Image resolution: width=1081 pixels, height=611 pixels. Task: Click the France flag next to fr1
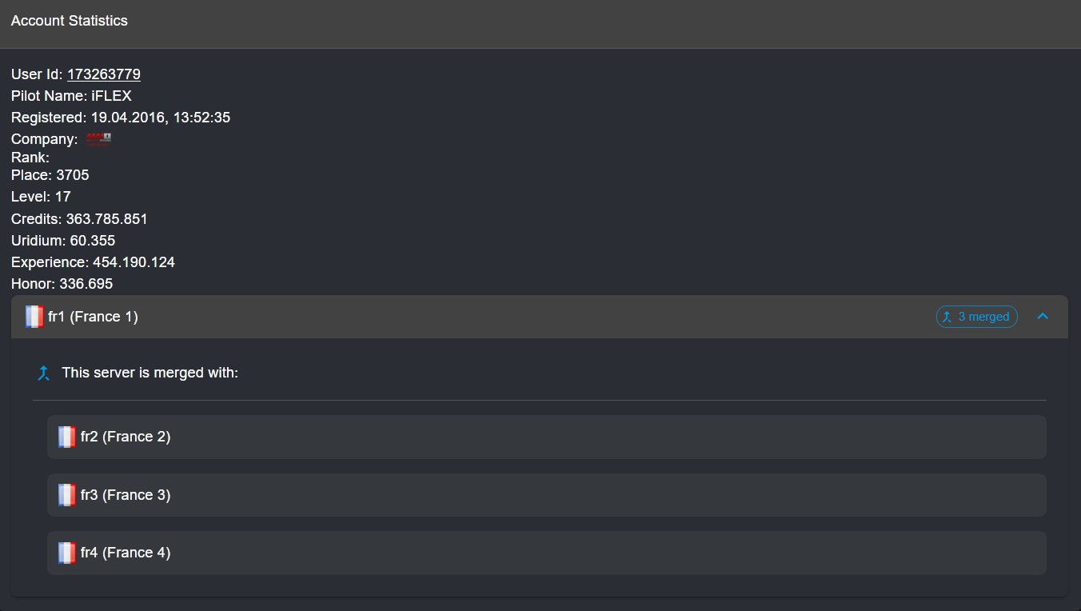click(34, 317)
